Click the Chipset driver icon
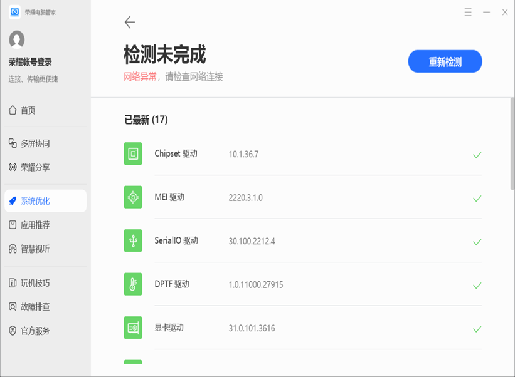The width and height of the screenshot is (515, 377). point(133,154)
